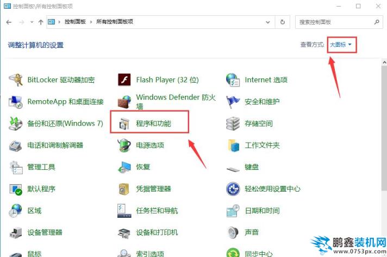Open the 设备和打印机 printer icon
The image size is (387, 257).
tap(124, 233)
